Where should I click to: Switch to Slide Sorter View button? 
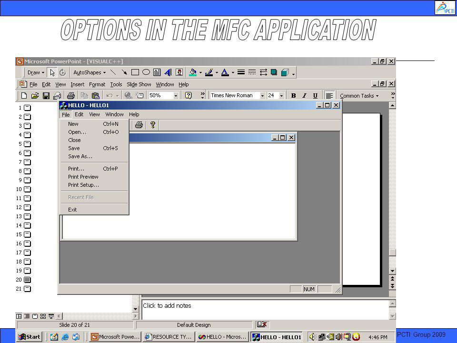tap(43, 316)
